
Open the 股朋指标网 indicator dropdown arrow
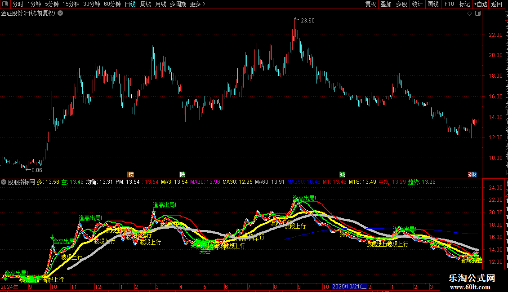click(x=4, y=182)
